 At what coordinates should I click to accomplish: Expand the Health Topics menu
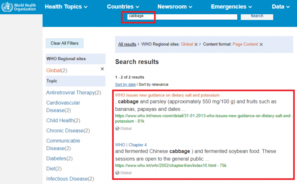tap(66, 7)
